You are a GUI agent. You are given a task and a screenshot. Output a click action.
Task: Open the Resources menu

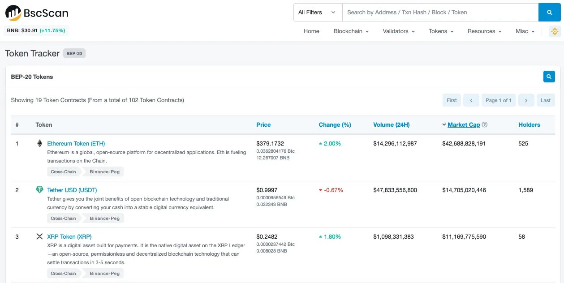tap(484, 31)
